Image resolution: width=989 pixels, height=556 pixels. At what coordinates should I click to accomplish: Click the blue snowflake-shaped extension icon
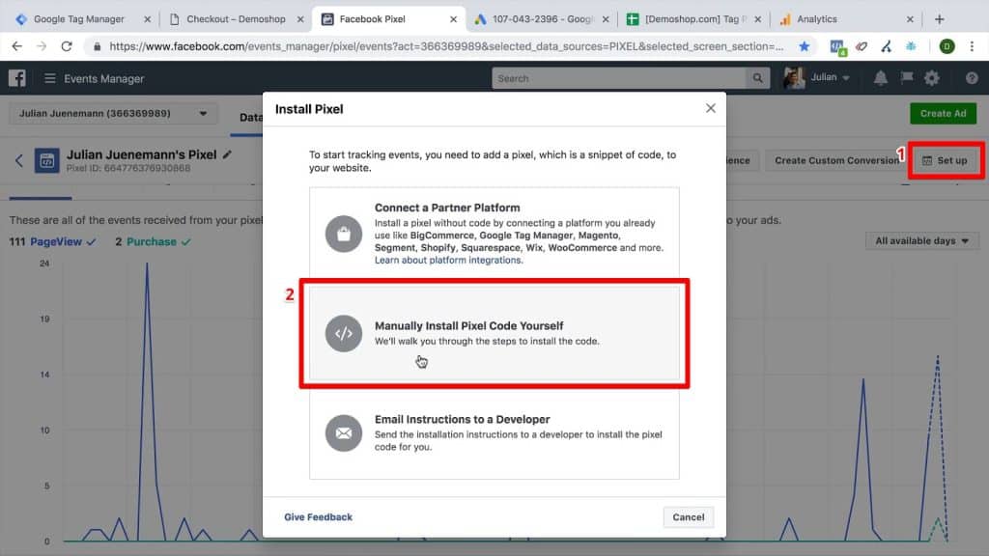pyautogui.click(x=911, y=46)
